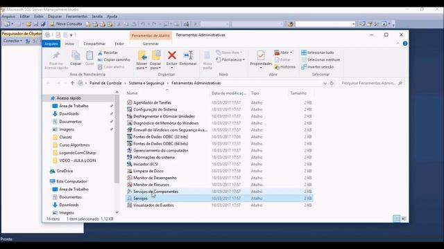The width and height of the screenshot is (444, 249).
Task: Select Limpeza de Disco item
Action: (145, 171)
